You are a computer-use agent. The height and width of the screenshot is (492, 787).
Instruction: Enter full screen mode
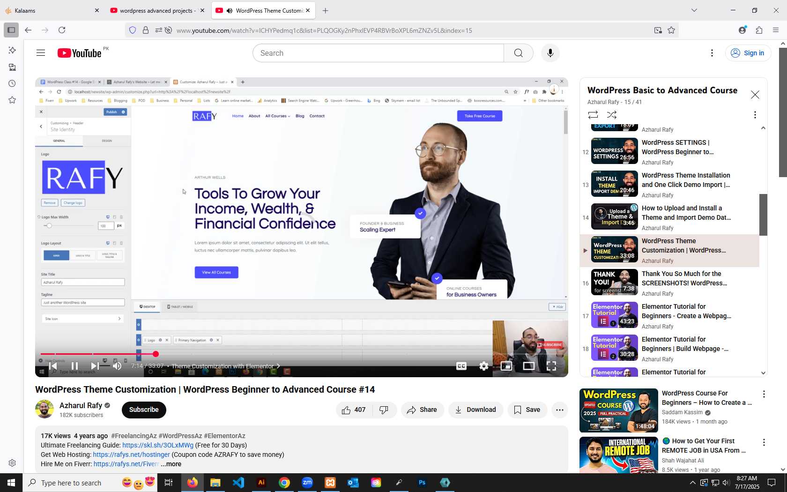pyautogui.click(x=551, y=366)
